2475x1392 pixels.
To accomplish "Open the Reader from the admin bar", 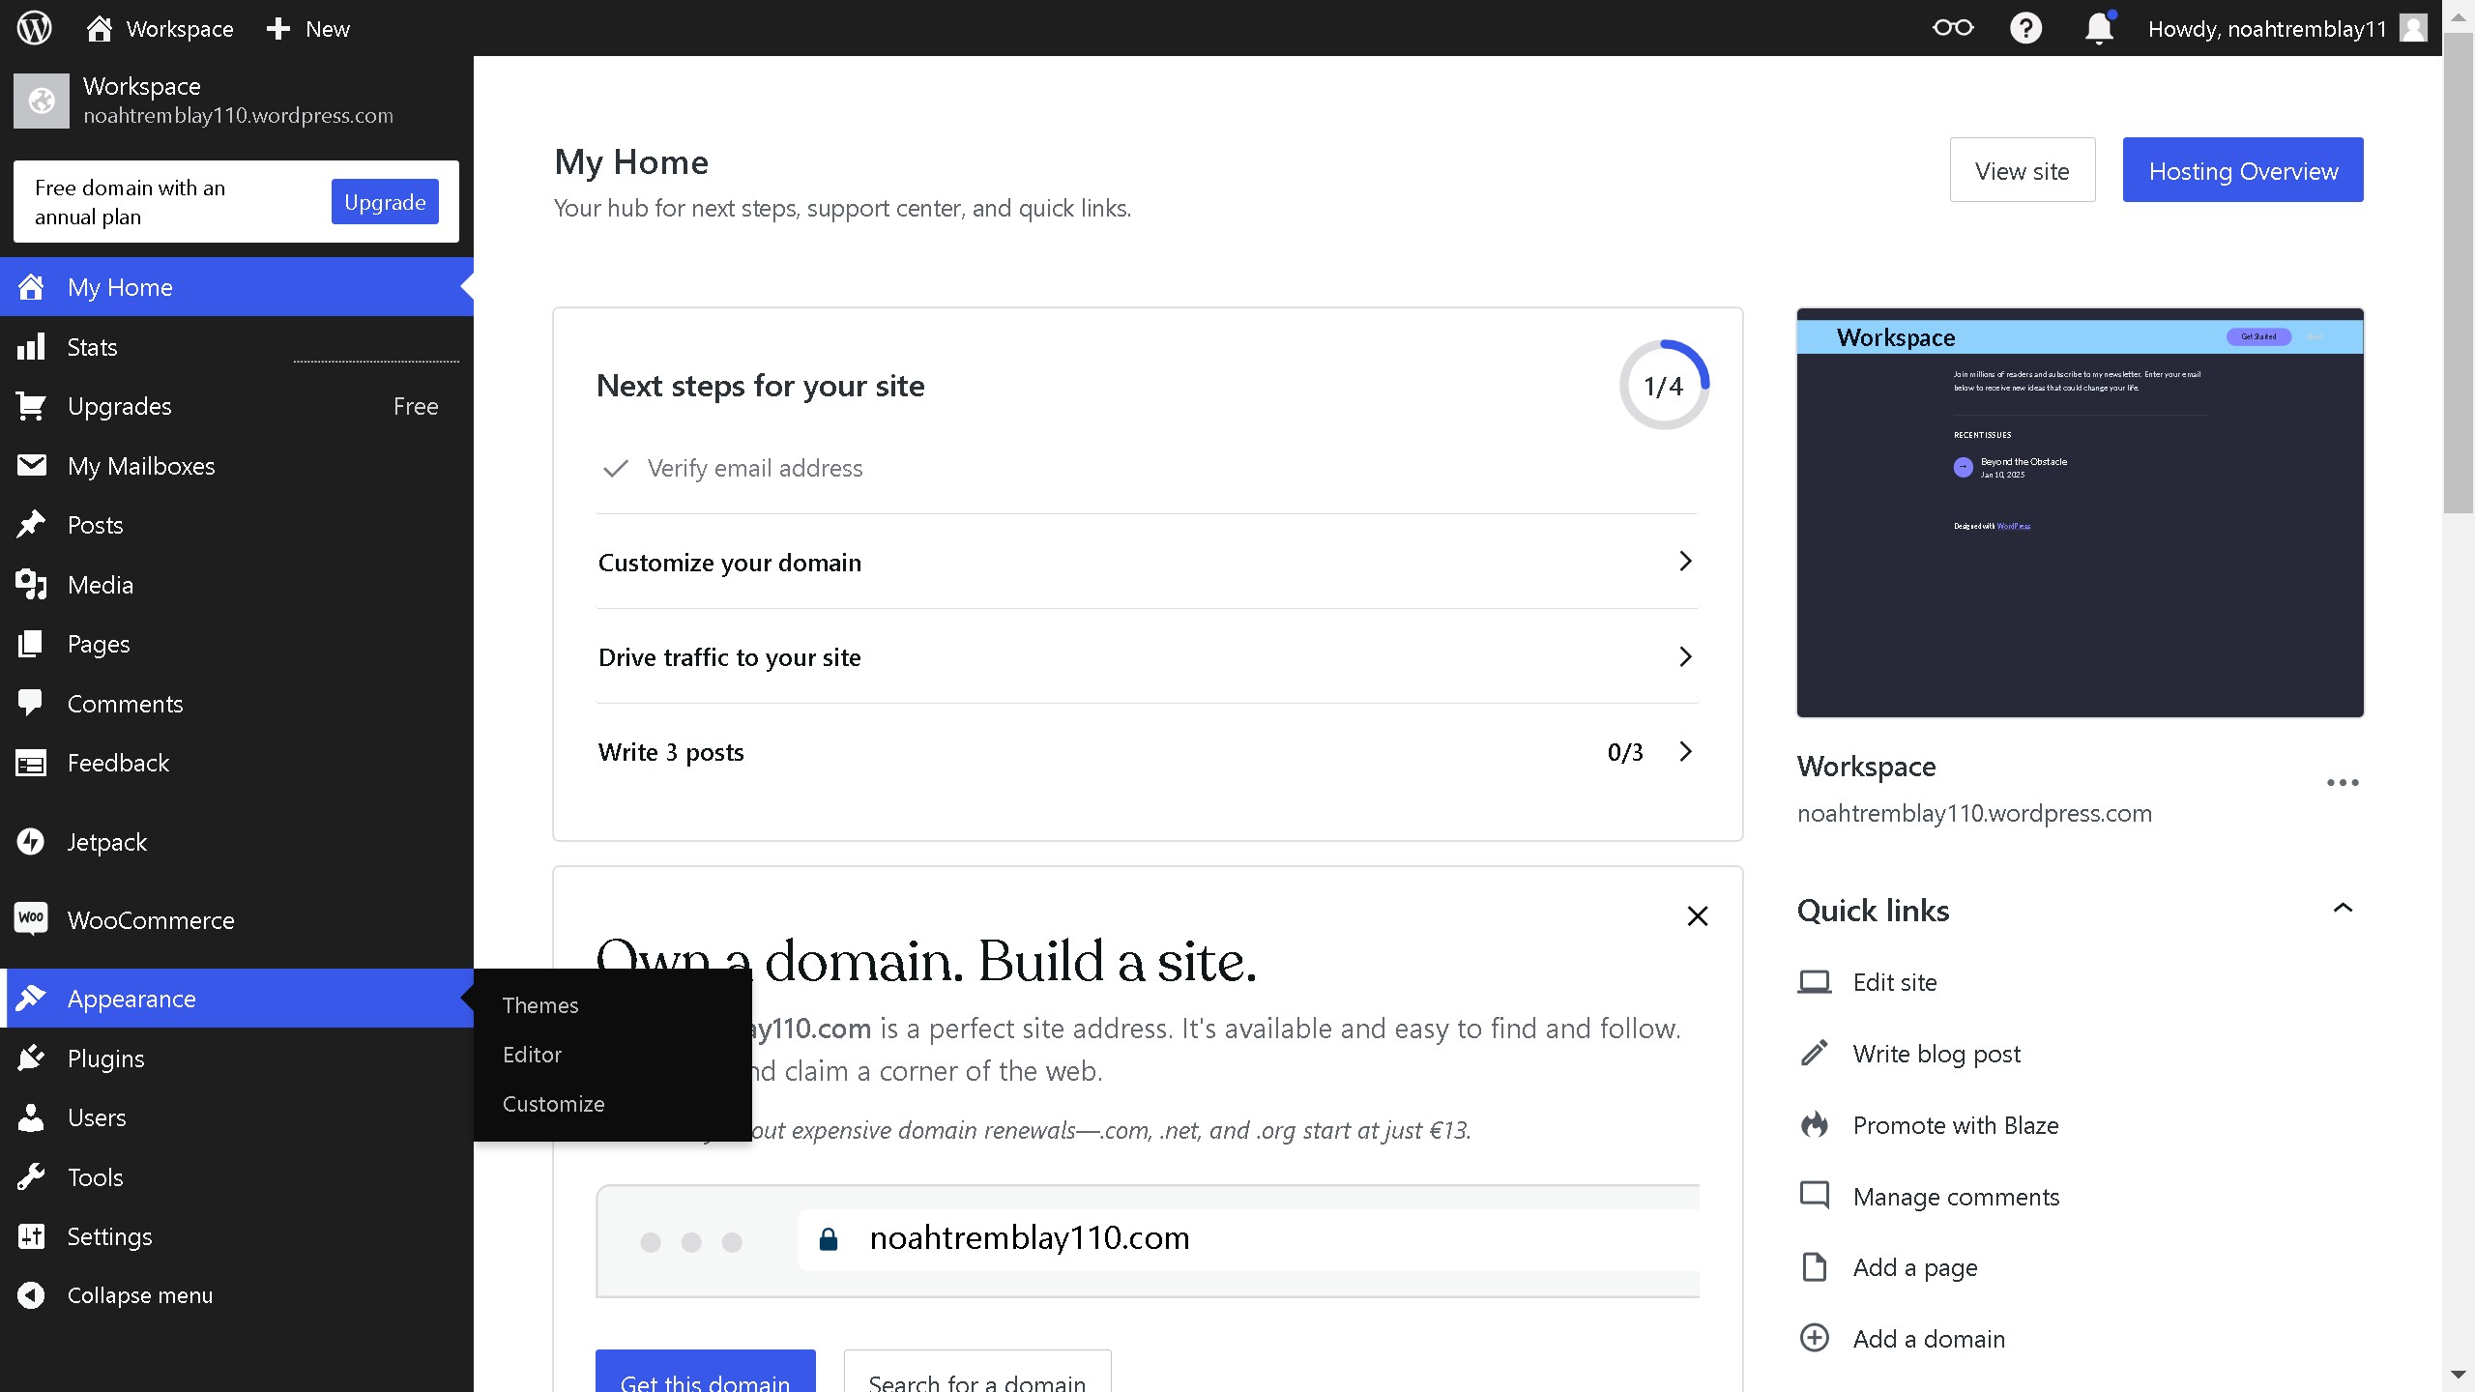I will [1952, 28].
